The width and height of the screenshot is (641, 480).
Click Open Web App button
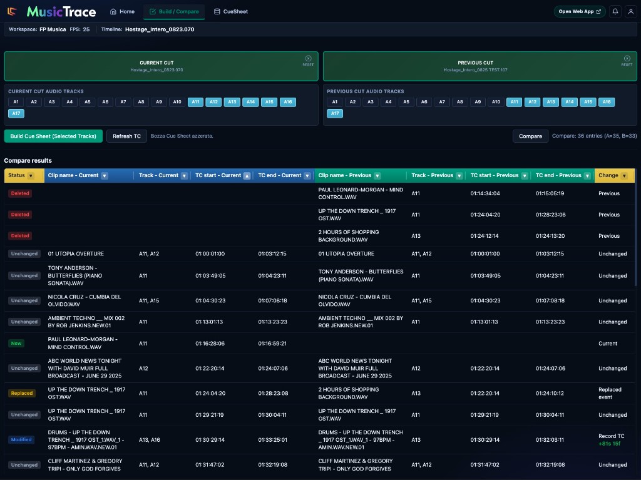tap(580, 11)
